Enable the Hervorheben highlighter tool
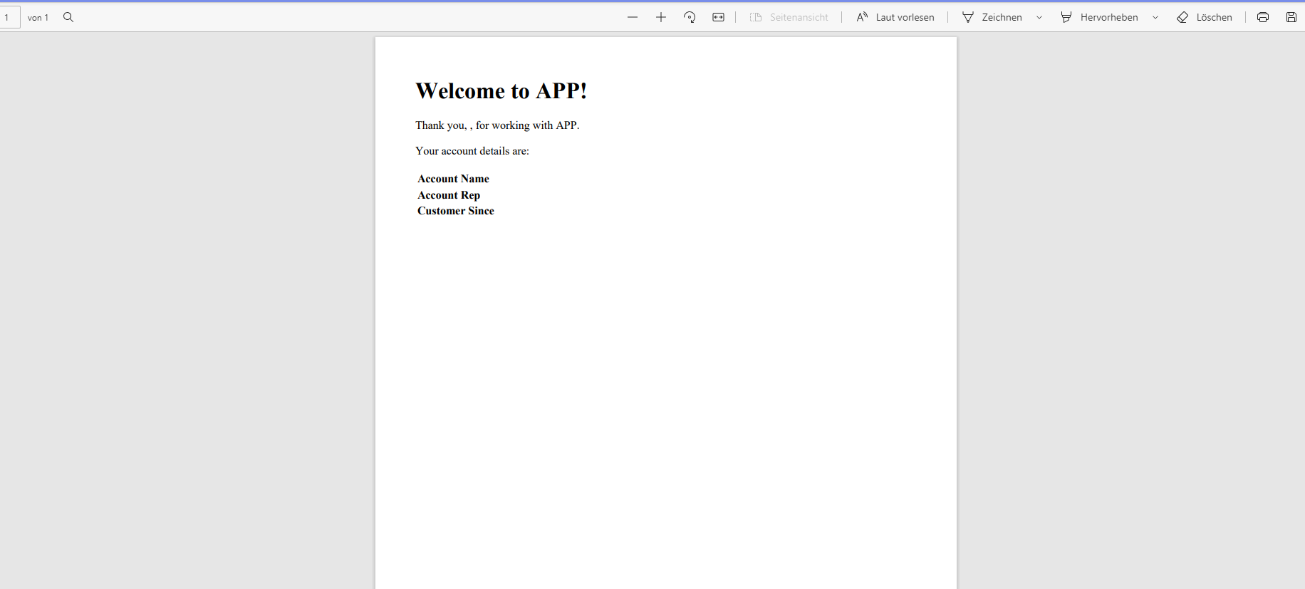 1099,17
